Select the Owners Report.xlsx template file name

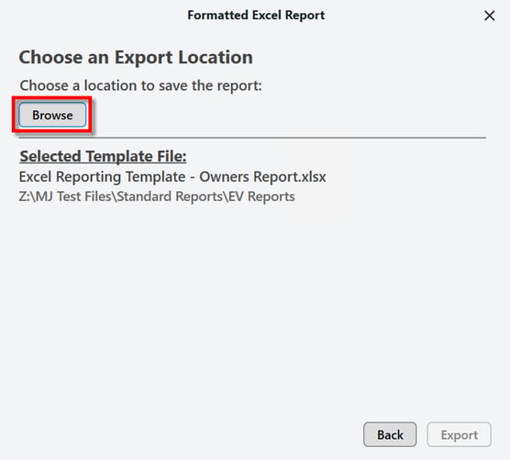[172, 177]
